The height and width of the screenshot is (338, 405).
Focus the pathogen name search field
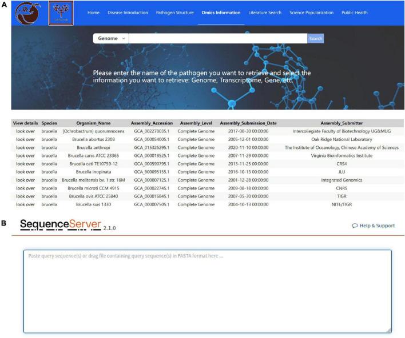tap(217, 38)
